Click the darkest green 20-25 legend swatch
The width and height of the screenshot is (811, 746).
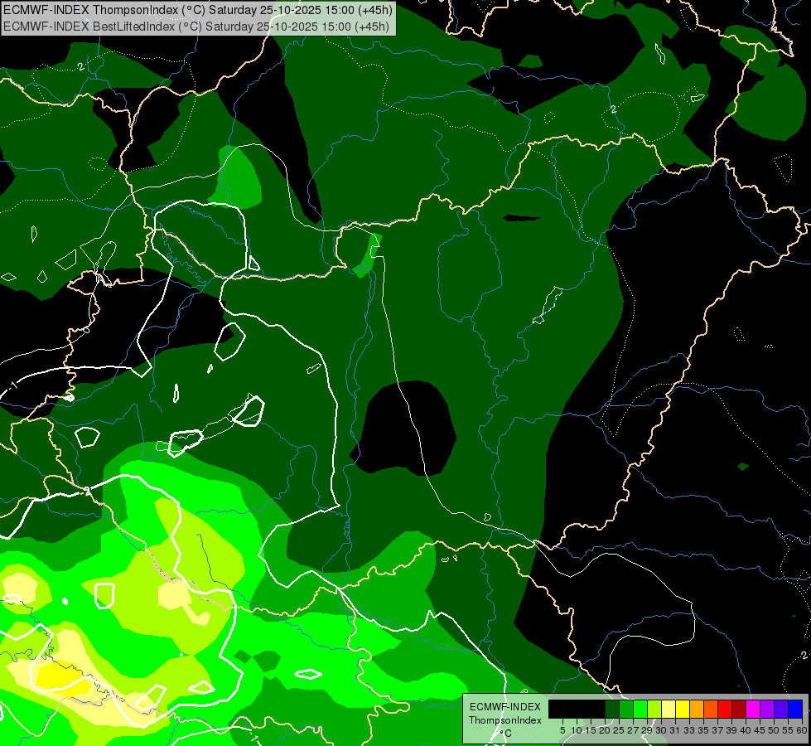612,709
